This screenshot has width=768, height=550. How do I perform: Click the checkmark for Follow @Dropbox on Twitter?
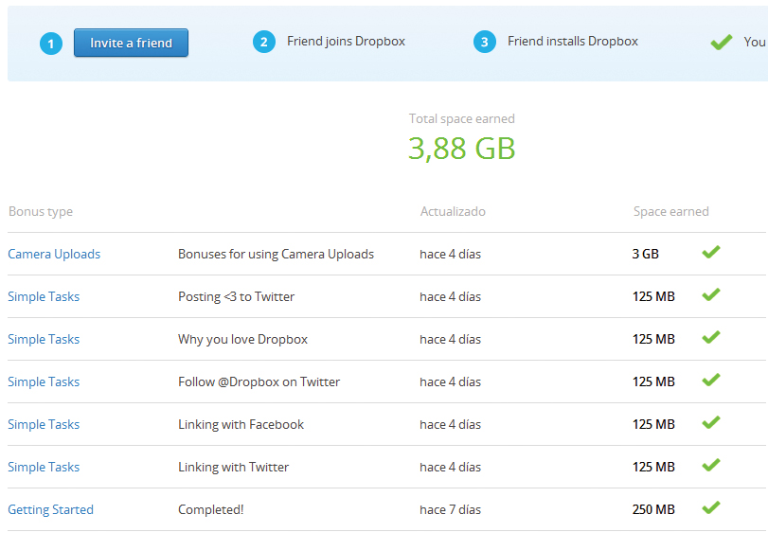tap(711, 380)
